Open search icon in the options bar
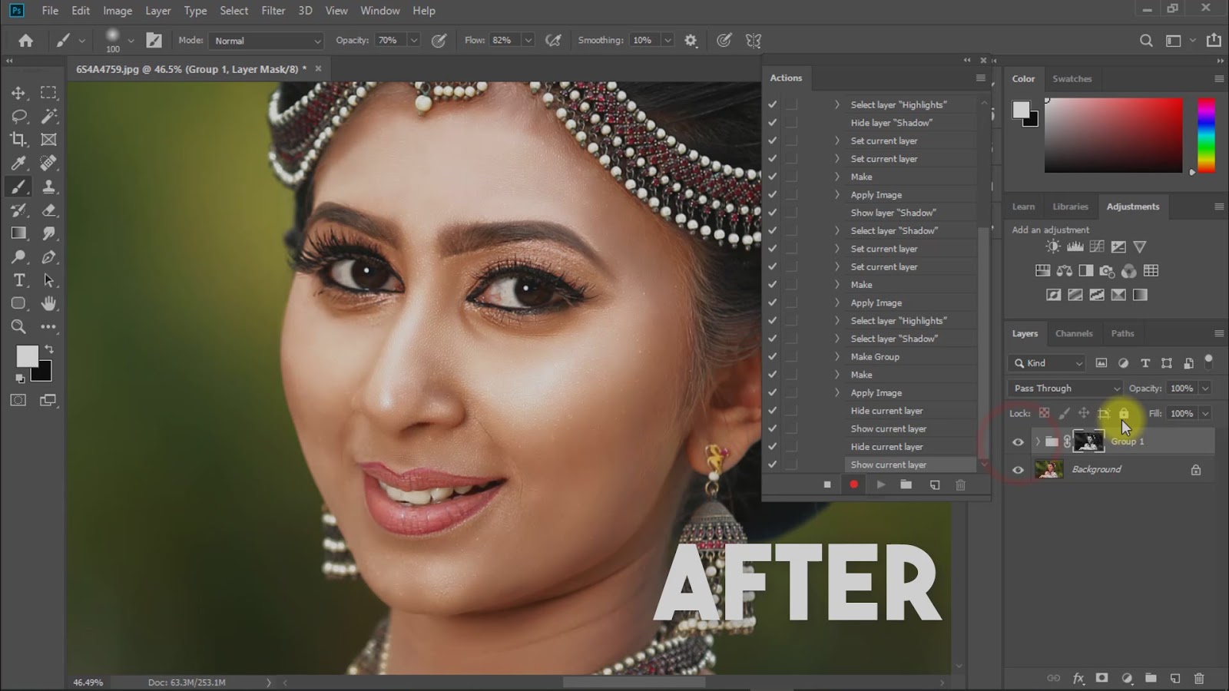 point(1146,41)
